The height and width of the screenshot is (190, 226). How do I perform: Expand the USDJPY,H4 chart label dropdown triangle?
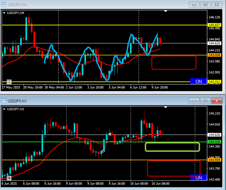[x=4, y=13]
